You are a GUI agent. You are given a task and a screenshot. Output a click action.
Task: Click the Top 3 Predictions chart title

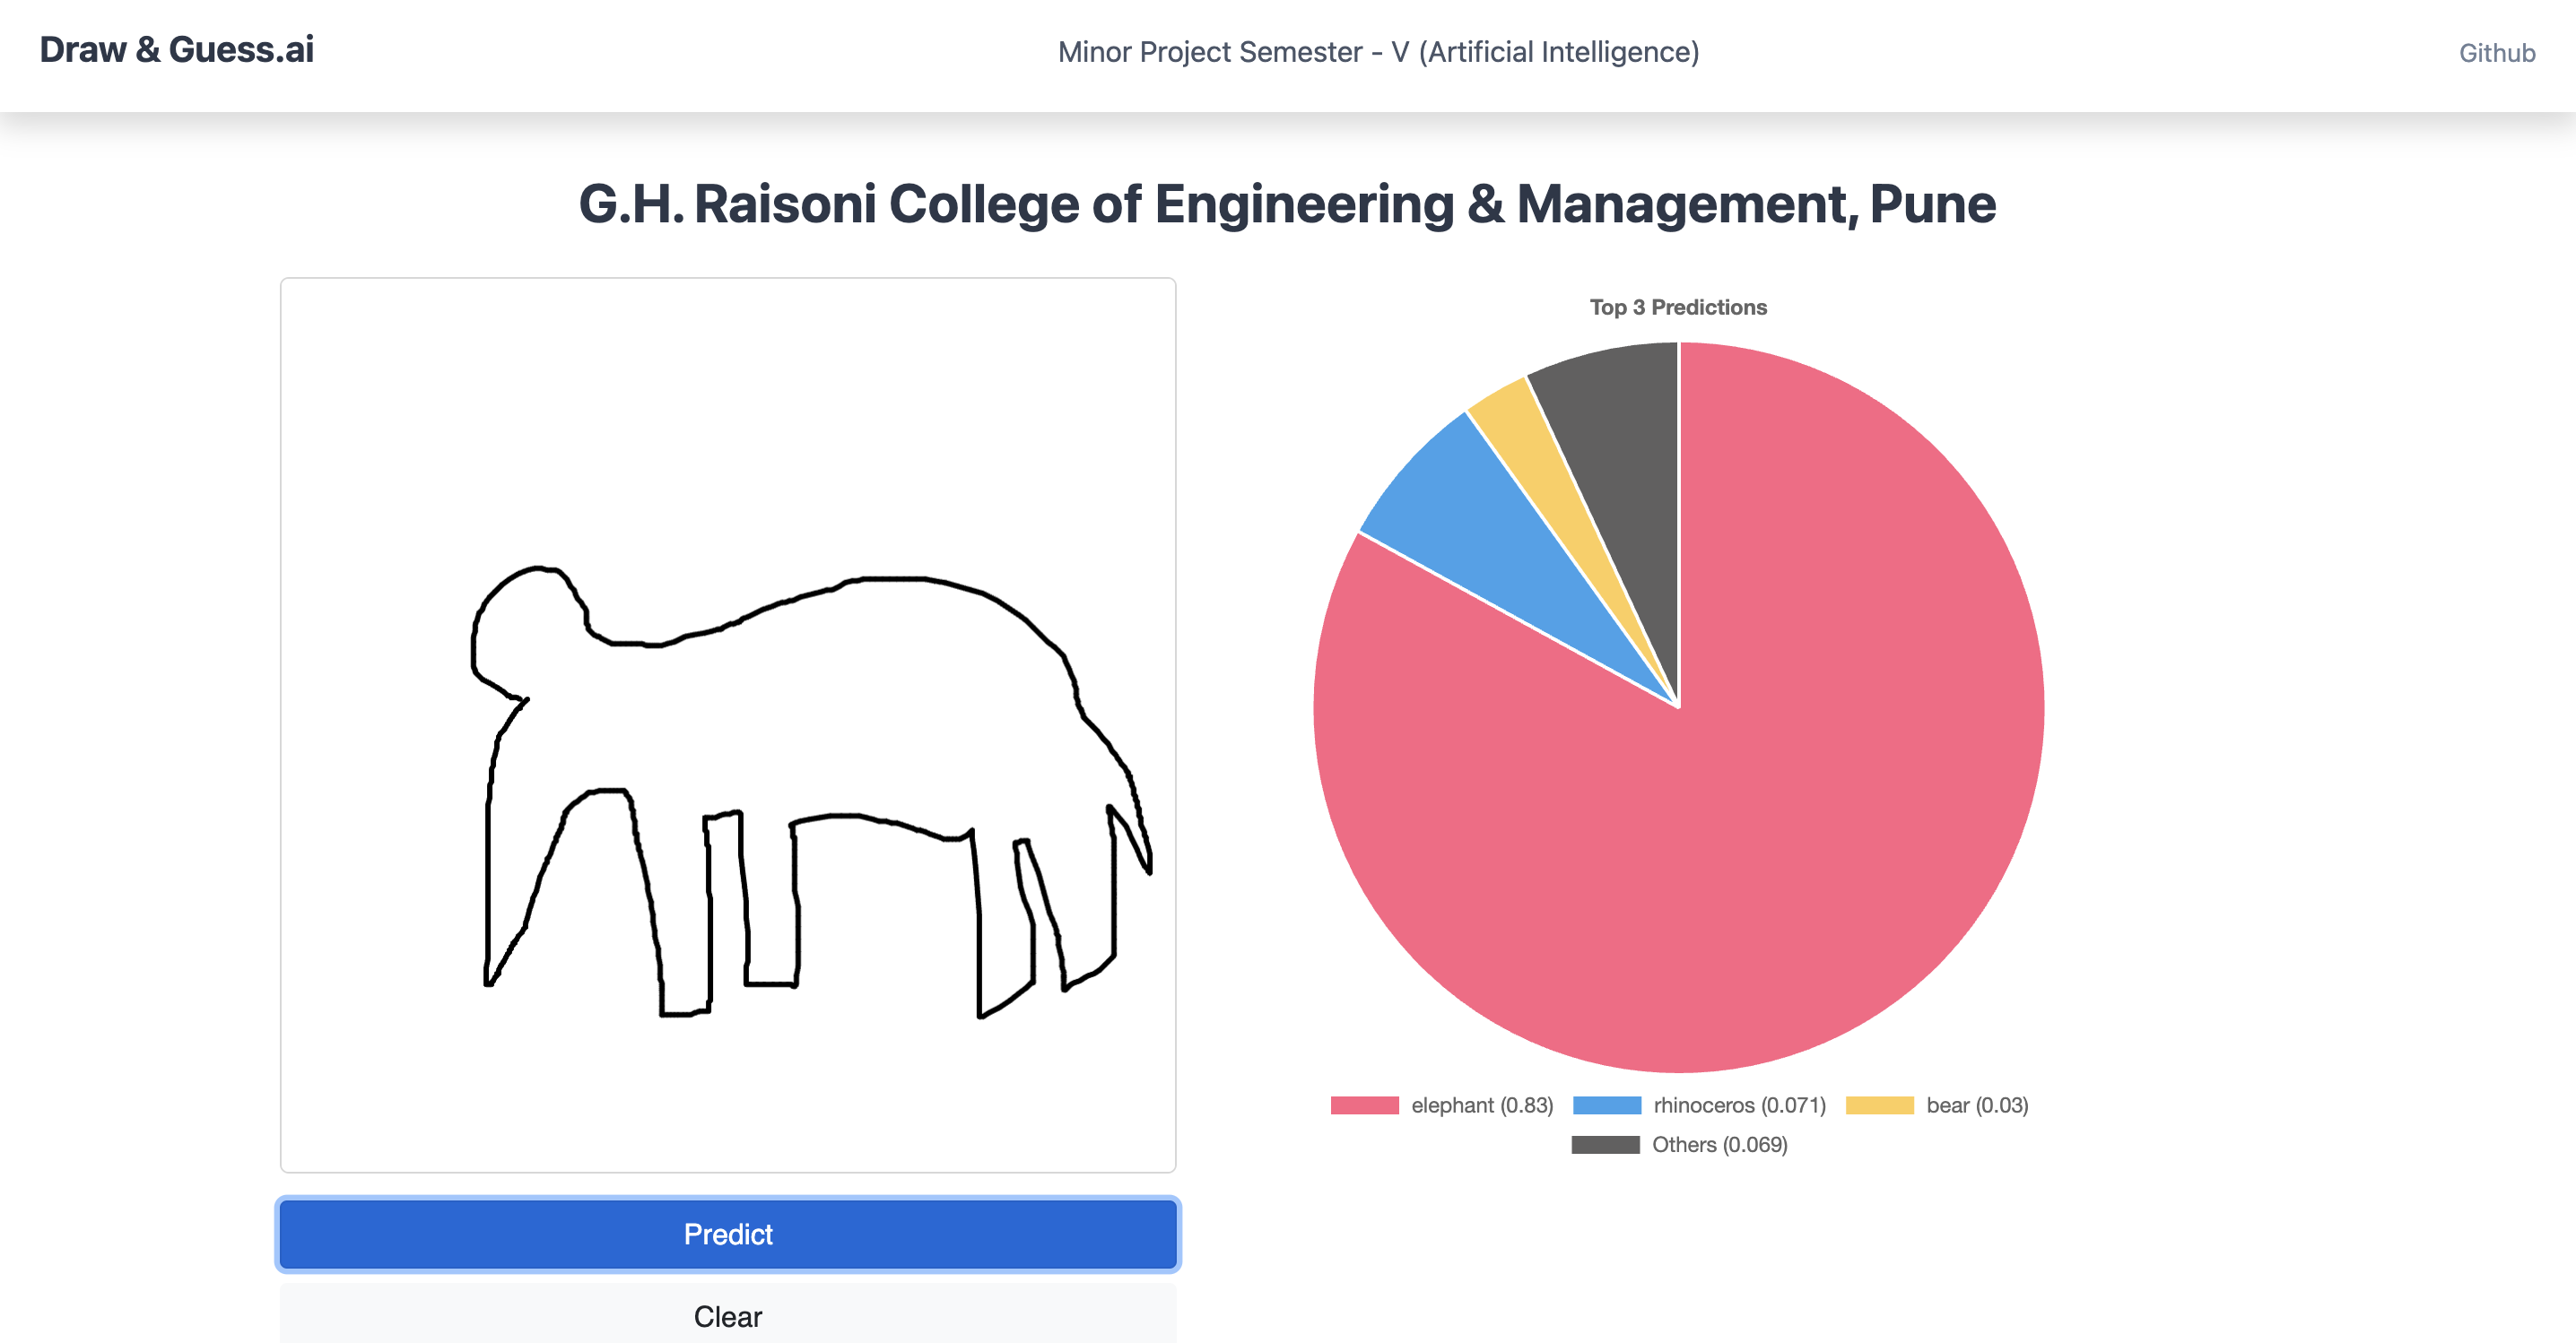1678,308
